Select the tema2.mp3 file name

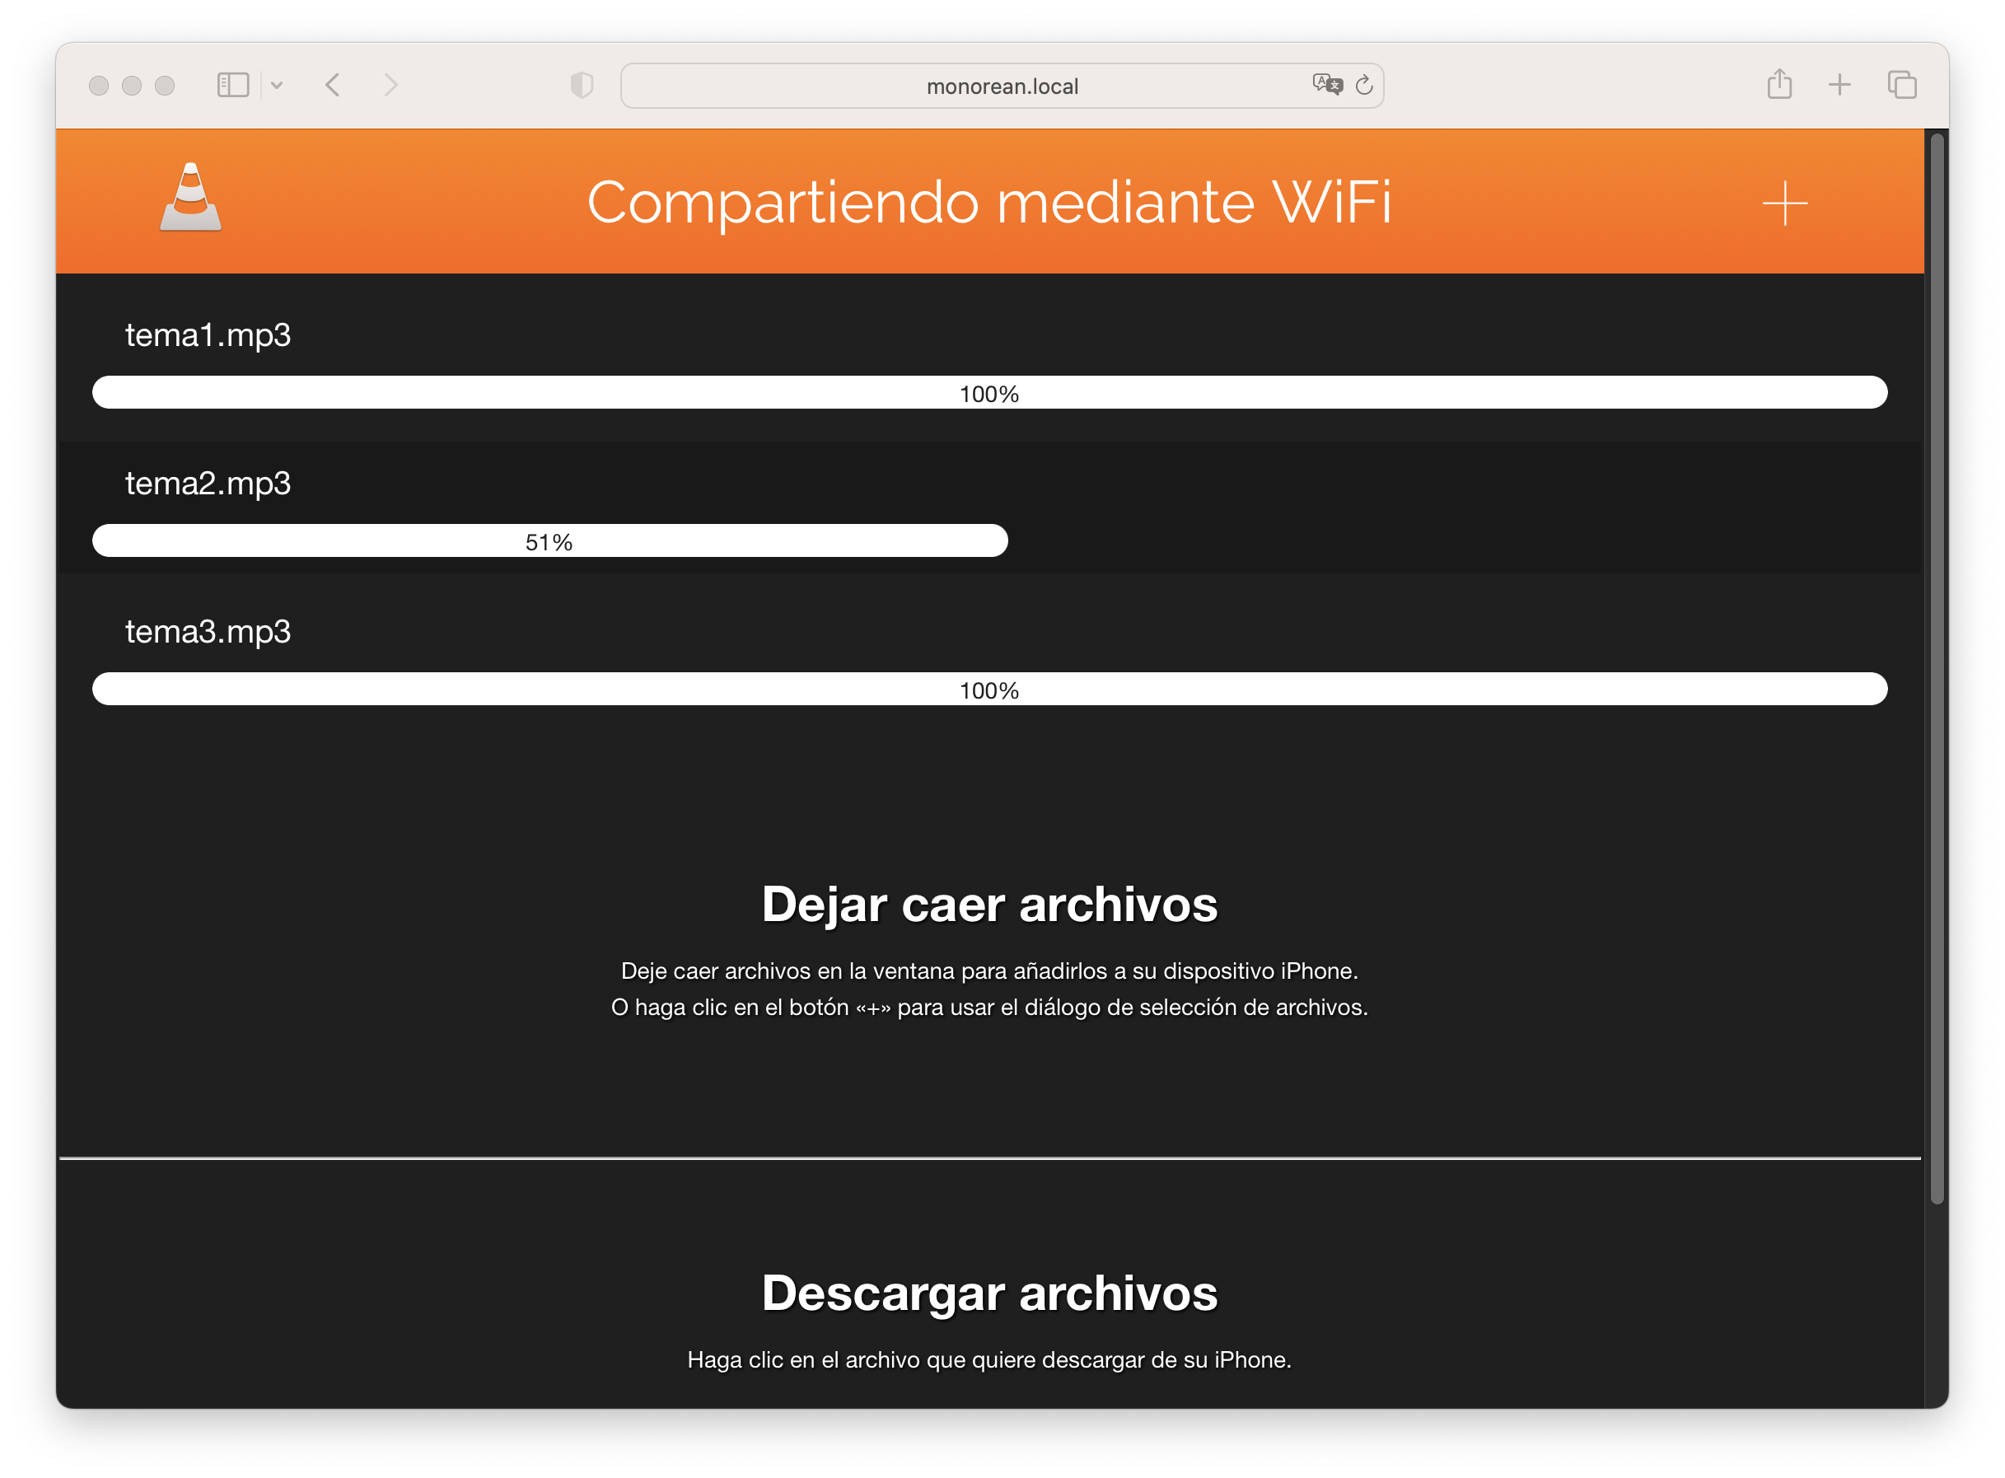(x=208, y=483)
